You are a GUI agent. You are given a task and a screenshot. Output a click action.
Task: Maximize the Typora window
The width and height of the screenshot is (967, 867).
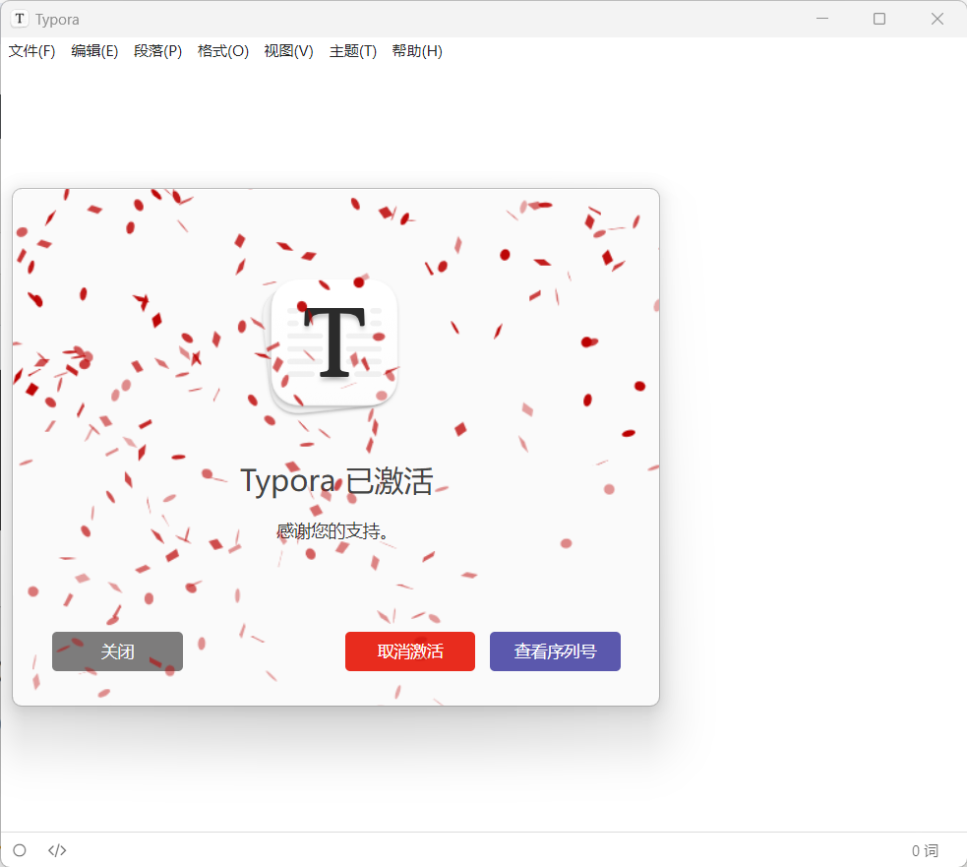(x=879, y=19)
